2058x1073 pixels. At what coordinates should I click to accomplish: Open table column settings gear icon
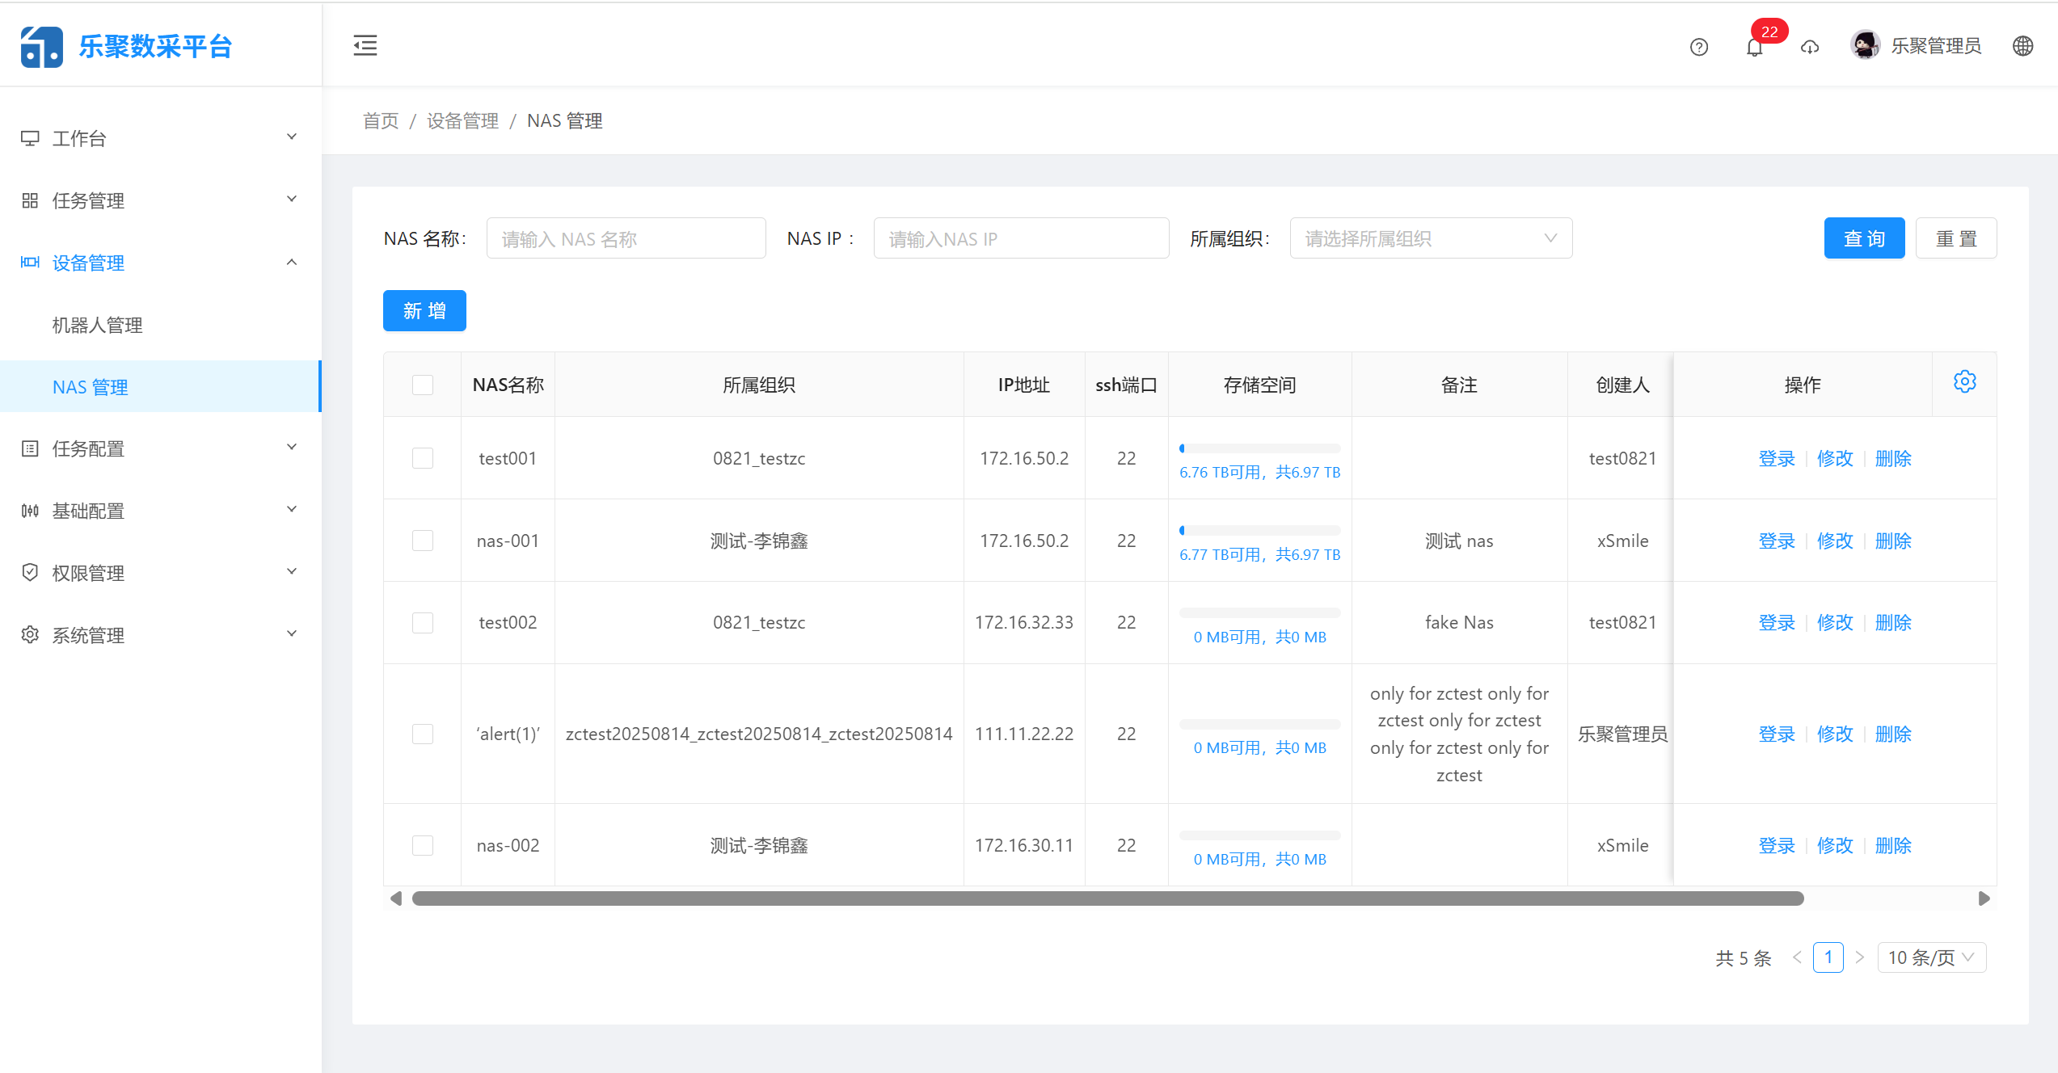click(x=1965, y=381)
